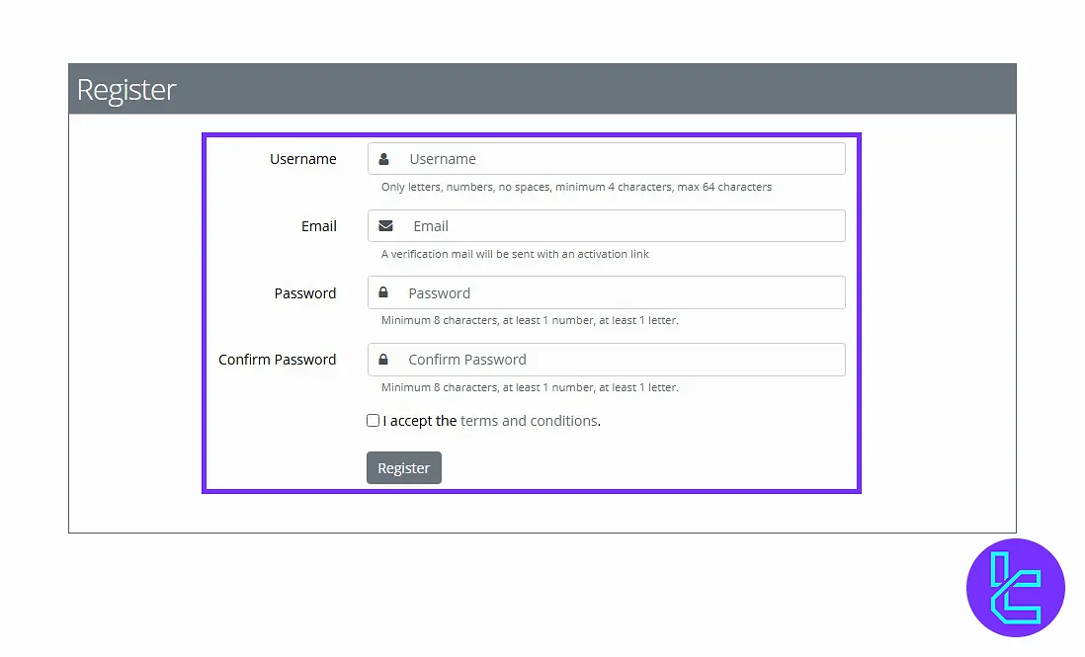Click the 'Email' field label
Image resolution: width=1085 pixels, height=657 pixels.
pos(318,226)
